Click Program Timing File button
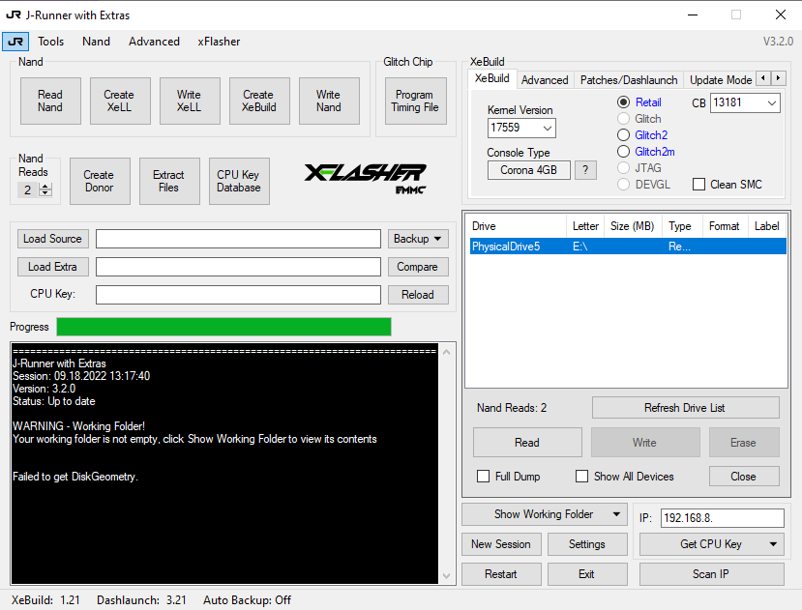Viewport: 802px width, 610px height. (415, 101)
